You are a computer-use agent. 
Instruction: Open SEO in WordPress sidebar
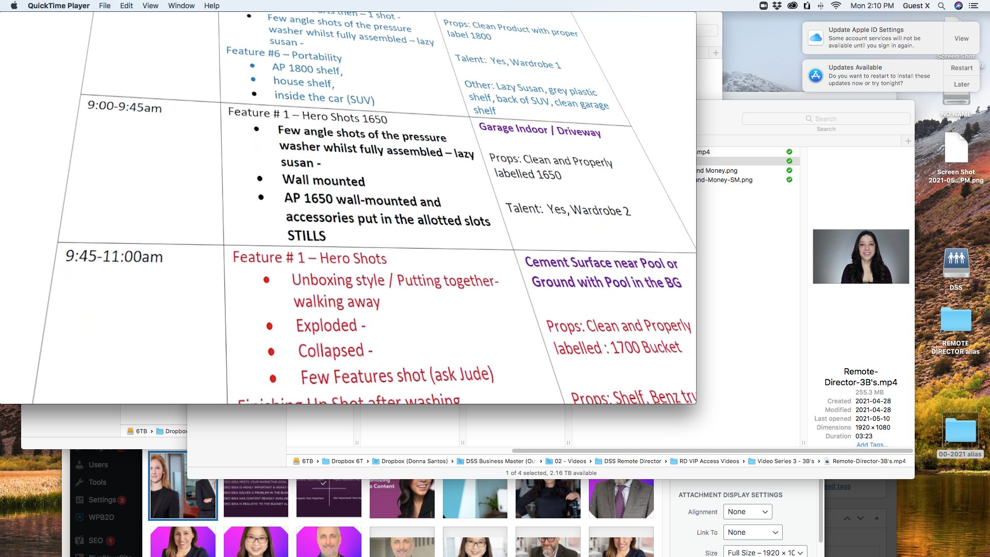pos(95,540)
